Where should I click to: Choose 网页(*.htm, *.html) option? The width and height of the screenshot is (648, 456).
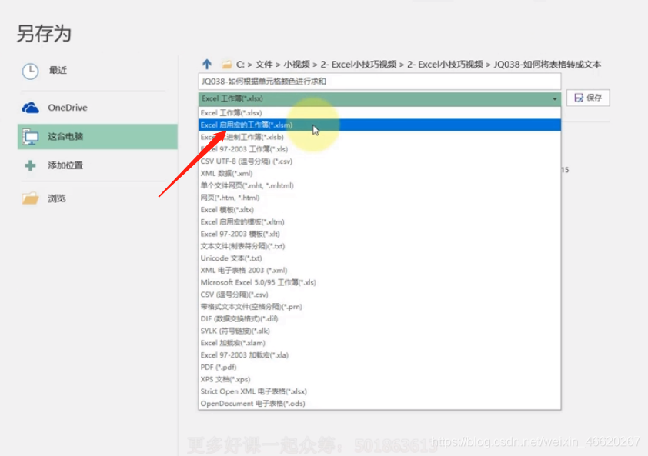click(379, 198)
